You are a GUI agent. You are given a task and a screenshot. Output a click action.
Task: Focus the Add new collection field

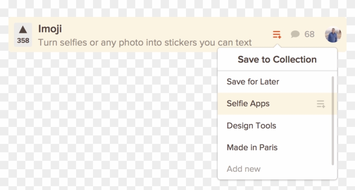click(x=244, y=169)
